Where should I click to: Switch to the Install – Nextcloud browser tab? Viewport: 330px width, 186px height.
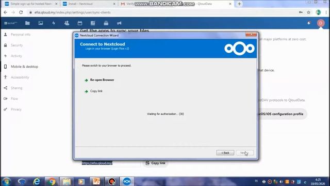tap(89, 4)
